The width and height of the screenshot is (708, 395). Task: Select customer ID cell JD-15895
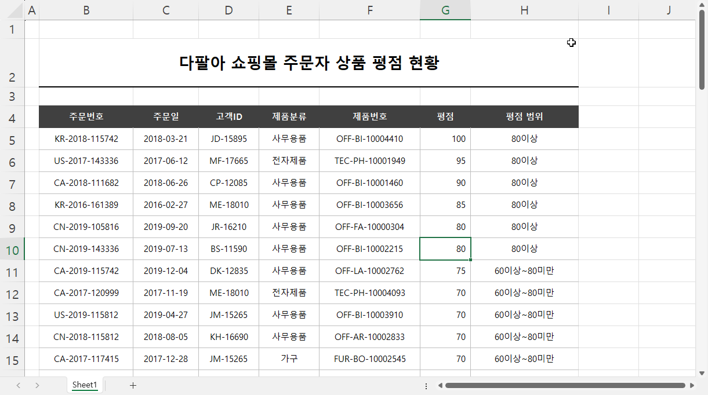[229, 139]
